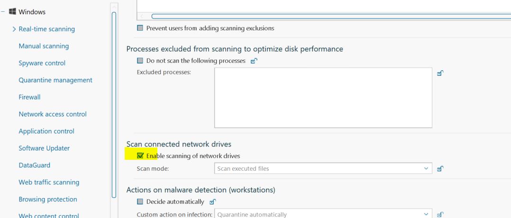Screen dimensions: 511x218
Task: Click lock icon beside Custom action on infection
Action: coord(440,215)
